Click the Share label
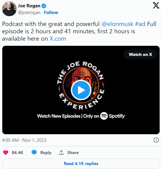 [x=73, y=152]
